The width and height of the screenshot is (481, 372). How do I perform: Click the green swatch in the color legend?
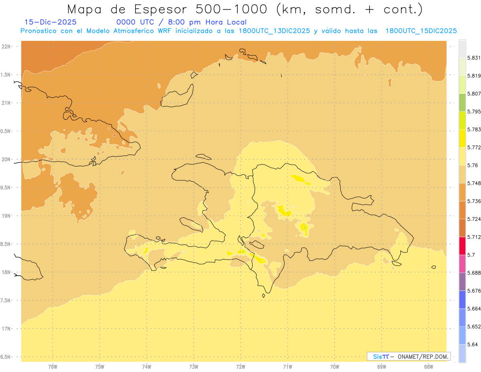click(x=462, y=103)
